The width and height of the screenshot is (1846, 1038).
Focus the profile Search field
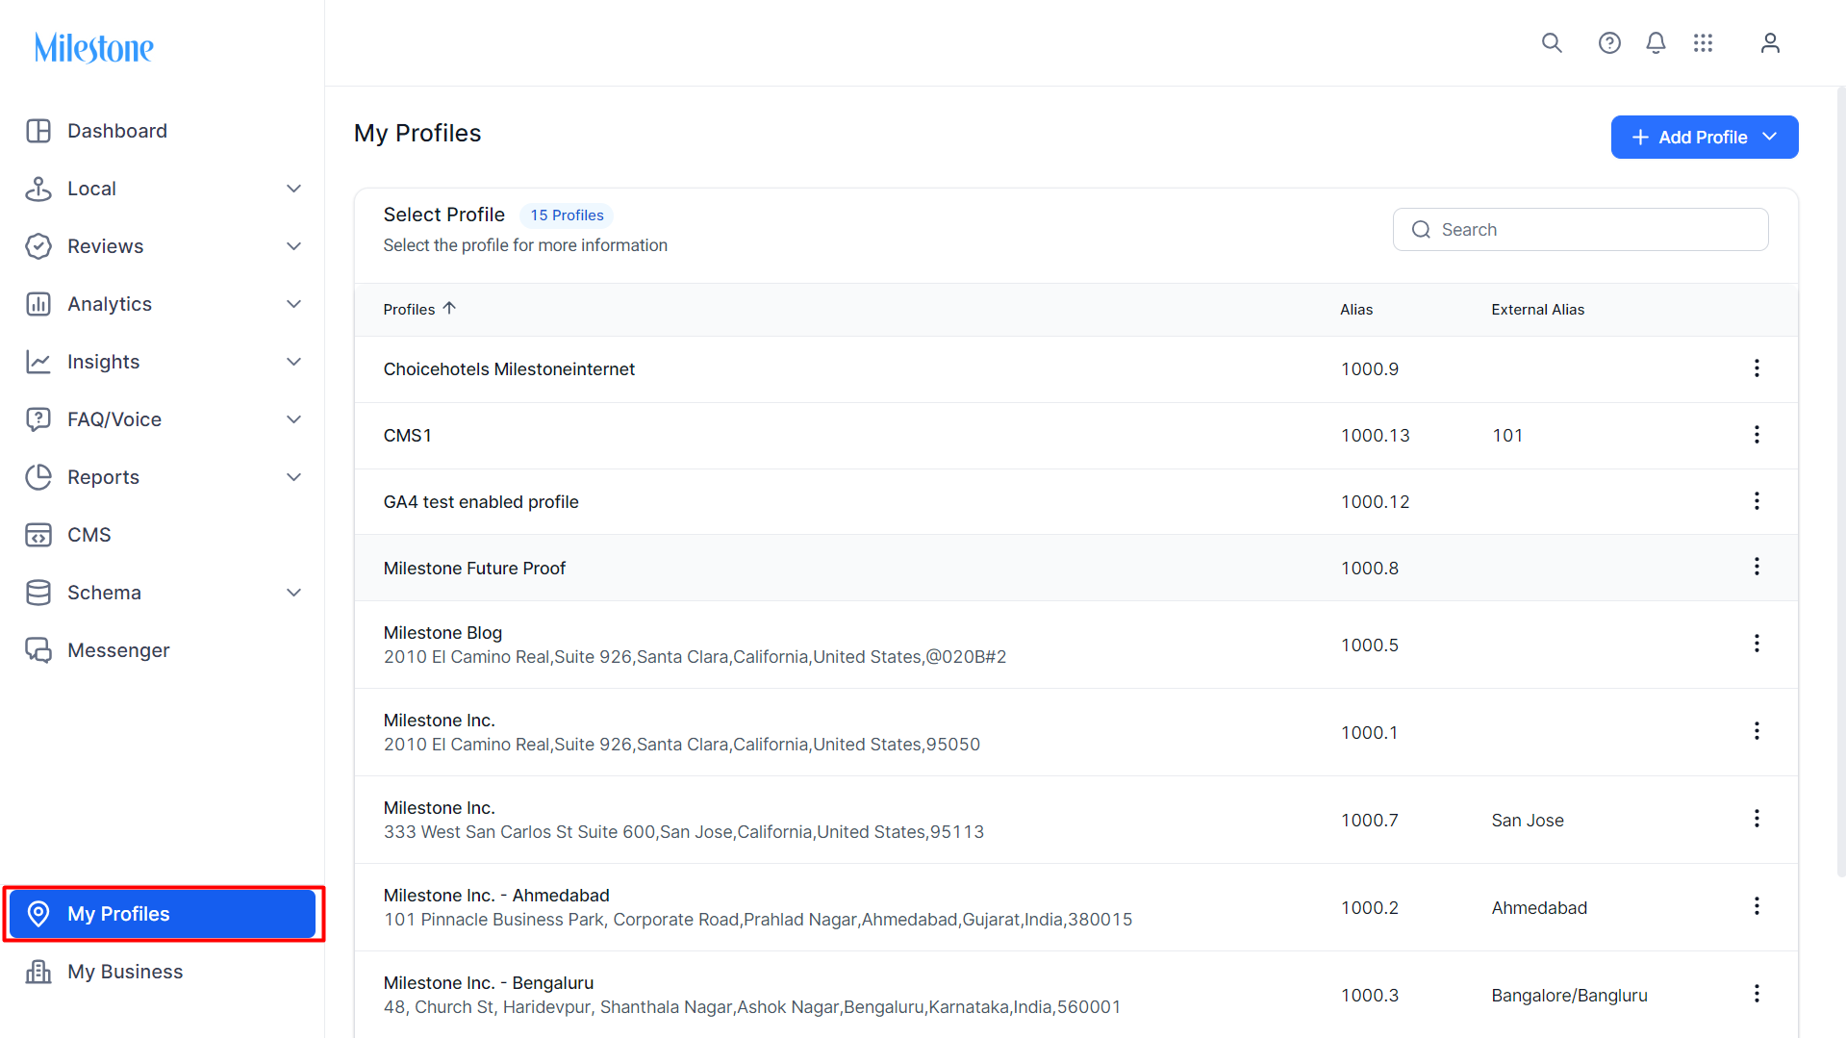[x=1580, y=230]
